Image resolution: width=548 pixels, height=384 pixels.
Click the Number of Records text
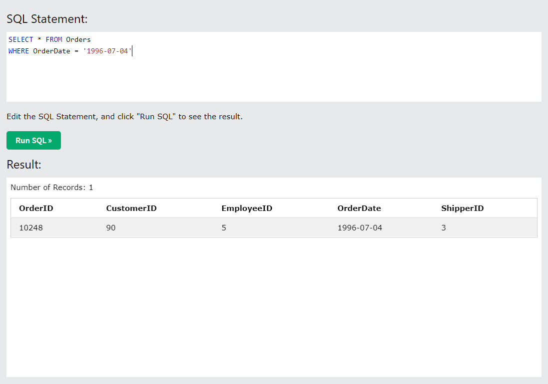point(52,188)
